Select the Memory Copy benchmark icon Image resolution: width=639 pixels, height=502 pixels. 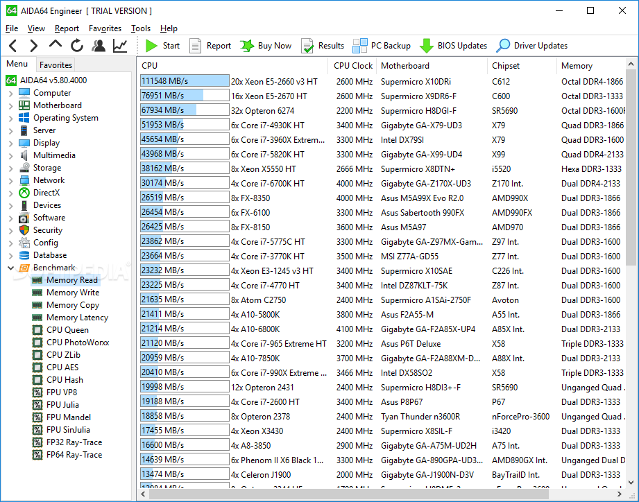37,305
